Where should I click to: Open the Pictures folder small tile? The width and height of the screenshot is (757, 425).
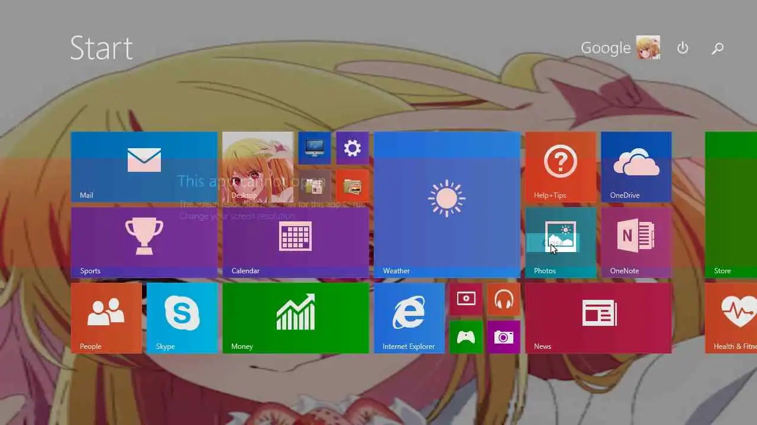[352, 186]
